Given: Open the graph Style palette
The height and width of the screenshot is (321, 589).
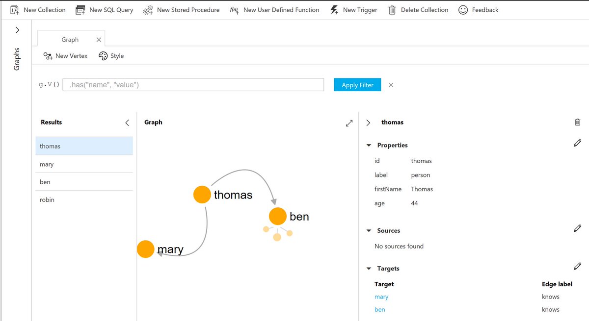Looking at the screenshot, I should coord(111,56).
